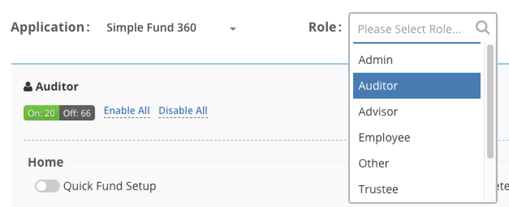The height and width of the screenshot is (207, 509).
Task: Select Advisor in the role dropdown
Action: 417,112
